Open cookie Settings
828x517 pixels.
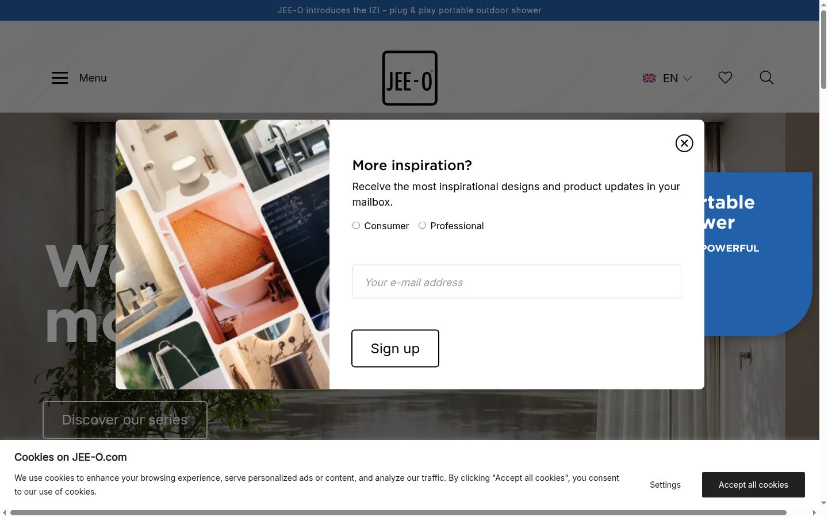click(665, 485)
